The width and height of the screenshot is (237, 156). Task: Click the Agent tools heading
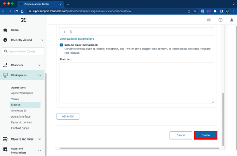[x=19, y=88]
